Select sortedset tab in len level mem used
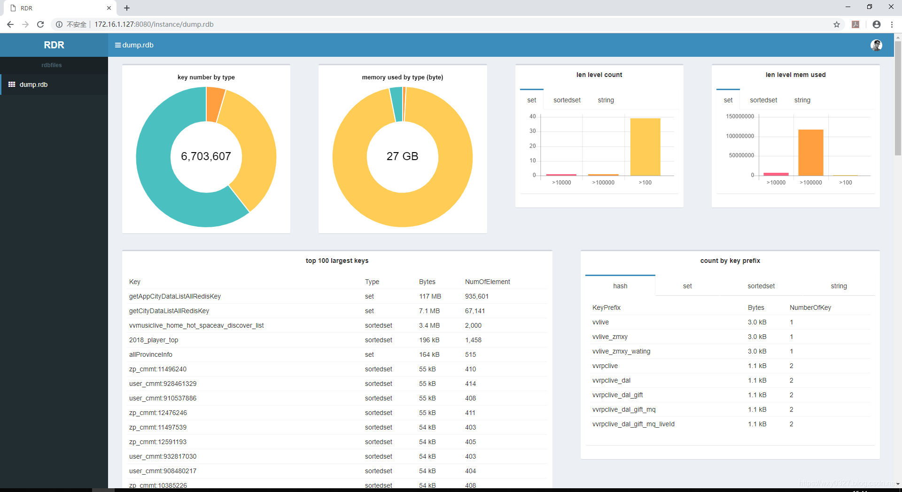The image size is (902, 492). pos(763,100)
